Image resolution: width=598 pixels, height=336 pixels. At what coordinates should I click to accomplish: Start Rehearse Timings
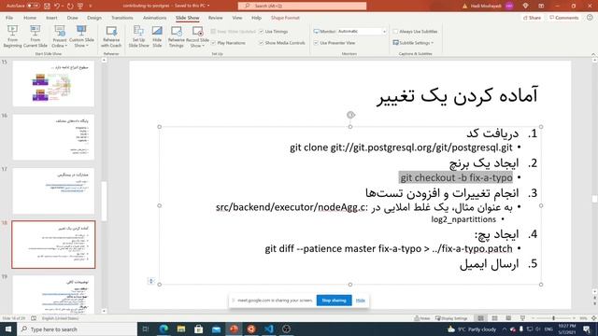click(x=177, y=36)
